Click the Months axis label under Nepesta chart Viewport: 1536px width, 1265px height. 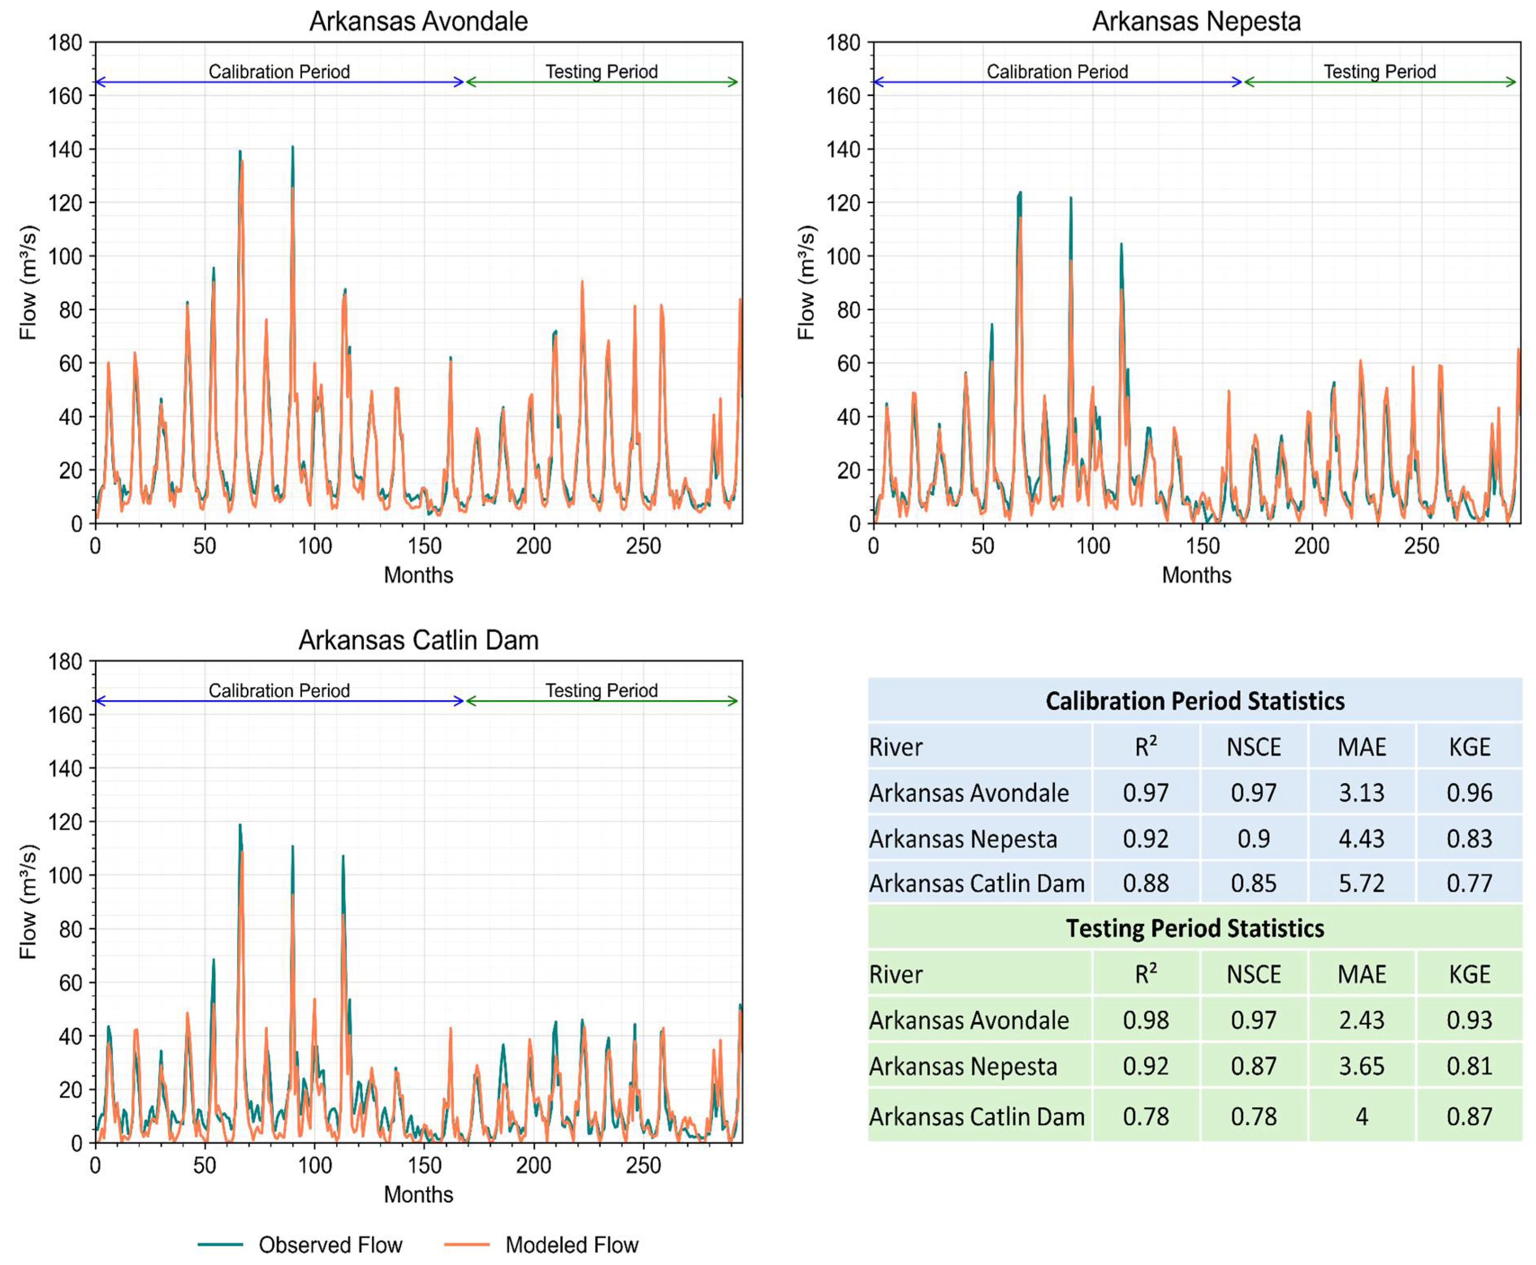tap(1196, 575)
